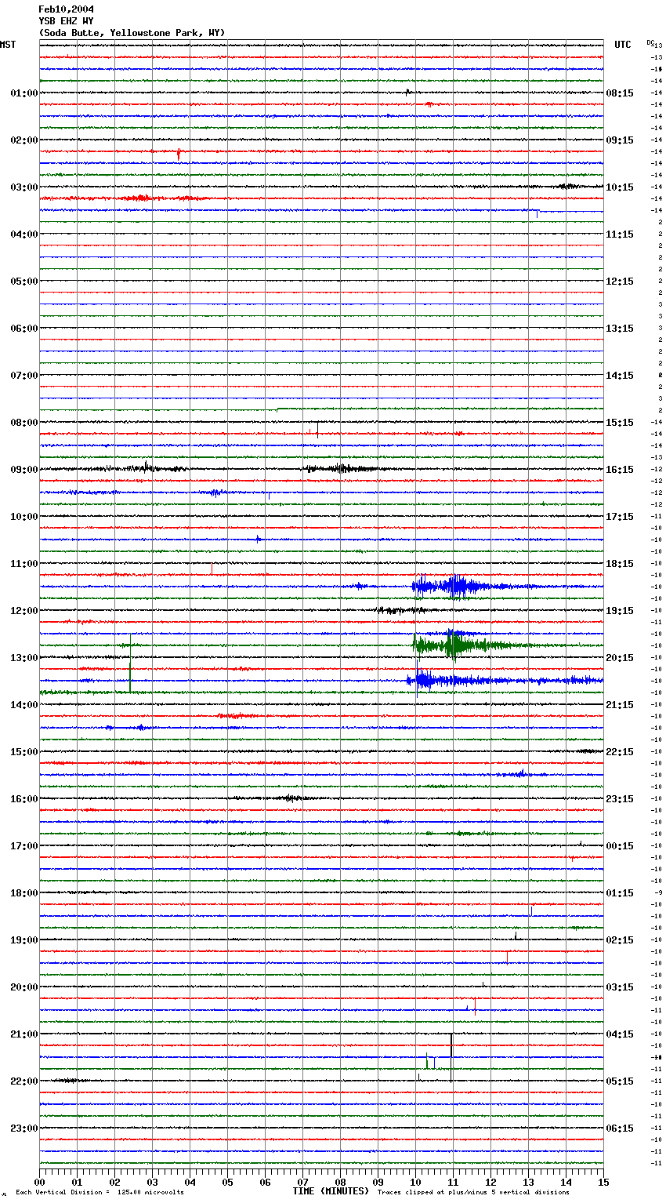666x1203 pixels.
Task: Click the 04:15 UTC time label
Action: click(620, 1034)
